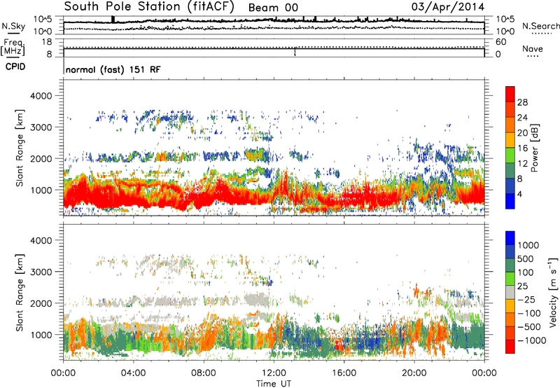The width and height of the screenshot is (560, 388).
Task: Click the '04:00' time tick label
Action: 133,373
